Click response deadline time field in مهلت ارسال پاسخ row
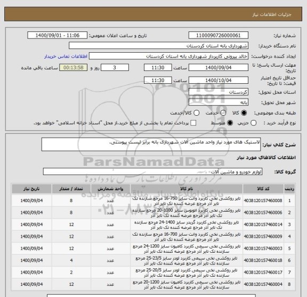This screenshot has width=307, height=297. (158, 68)
